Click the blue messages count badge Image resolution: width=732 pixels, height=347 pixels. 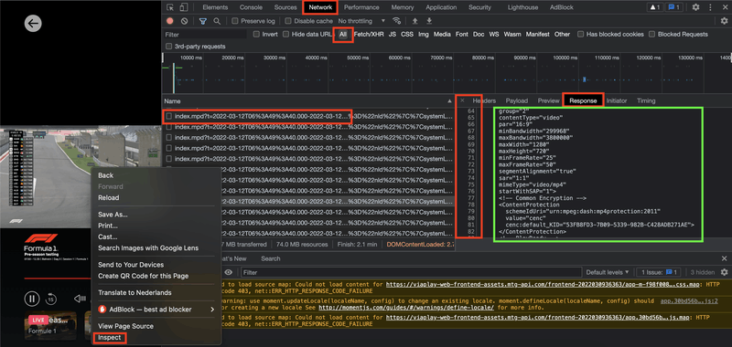[674, 7]
